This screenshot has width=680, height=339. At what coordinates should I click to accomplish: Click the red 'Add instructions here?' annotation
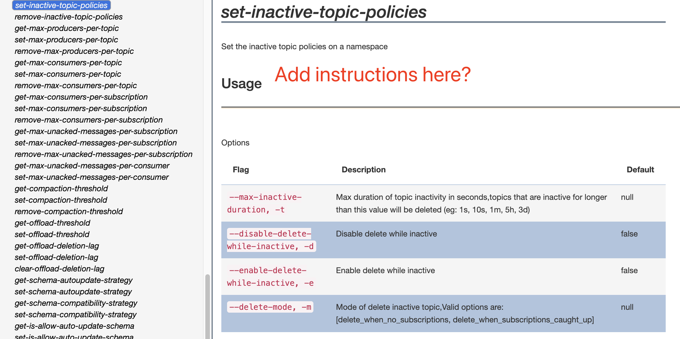pyautogui.click(x=373, y=74)
